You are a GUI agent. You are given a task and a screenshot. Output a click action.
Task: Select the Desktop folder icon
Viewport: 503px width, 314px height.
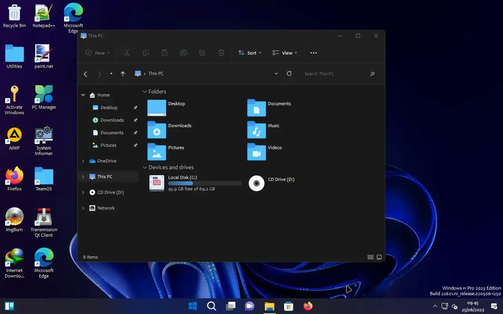(x=157, y=108)
